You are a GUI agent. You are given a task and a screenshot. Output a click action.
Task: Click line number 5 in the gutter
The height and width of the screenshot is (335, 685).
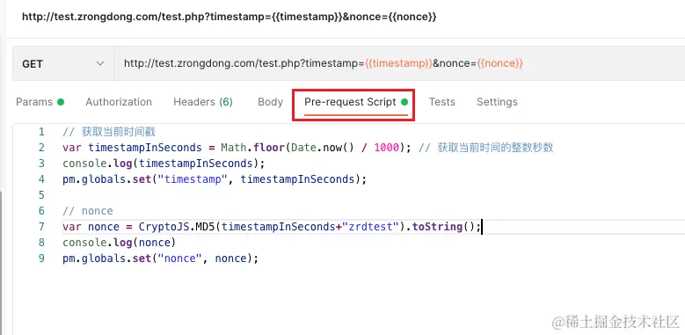click(41, 195)
